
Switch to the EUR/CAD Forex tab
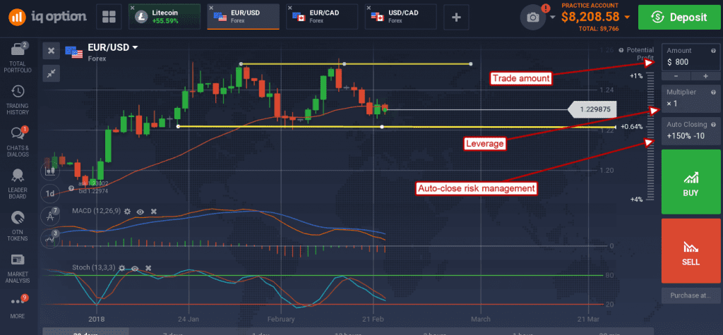pyautogui.click(x=322, y=17)
